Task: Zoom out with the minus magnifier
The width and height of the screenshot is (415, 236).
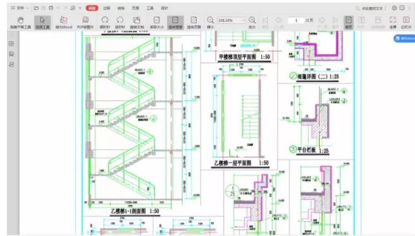Action: coord(211,23)
